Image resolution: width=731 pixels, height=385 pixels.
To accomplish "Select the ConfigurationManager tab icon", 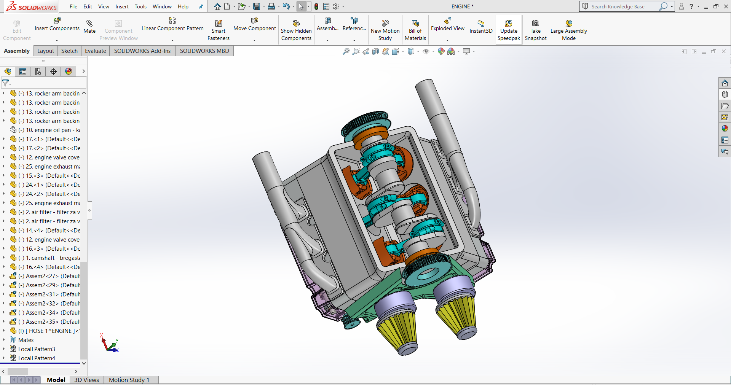I will [x=38, y=72].
